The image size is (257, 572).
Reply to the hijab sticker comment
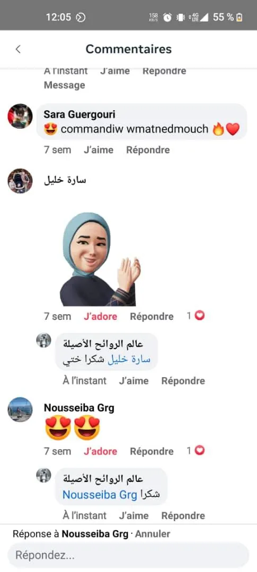click(152, 316)
